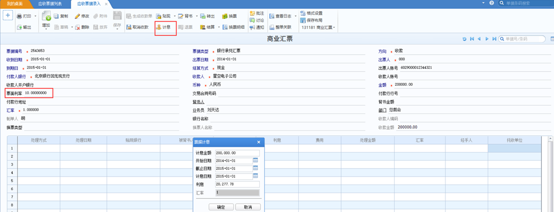Click the 转出 transfer-out button
Viewport: 554px width, 212px height.
point(207,16)
